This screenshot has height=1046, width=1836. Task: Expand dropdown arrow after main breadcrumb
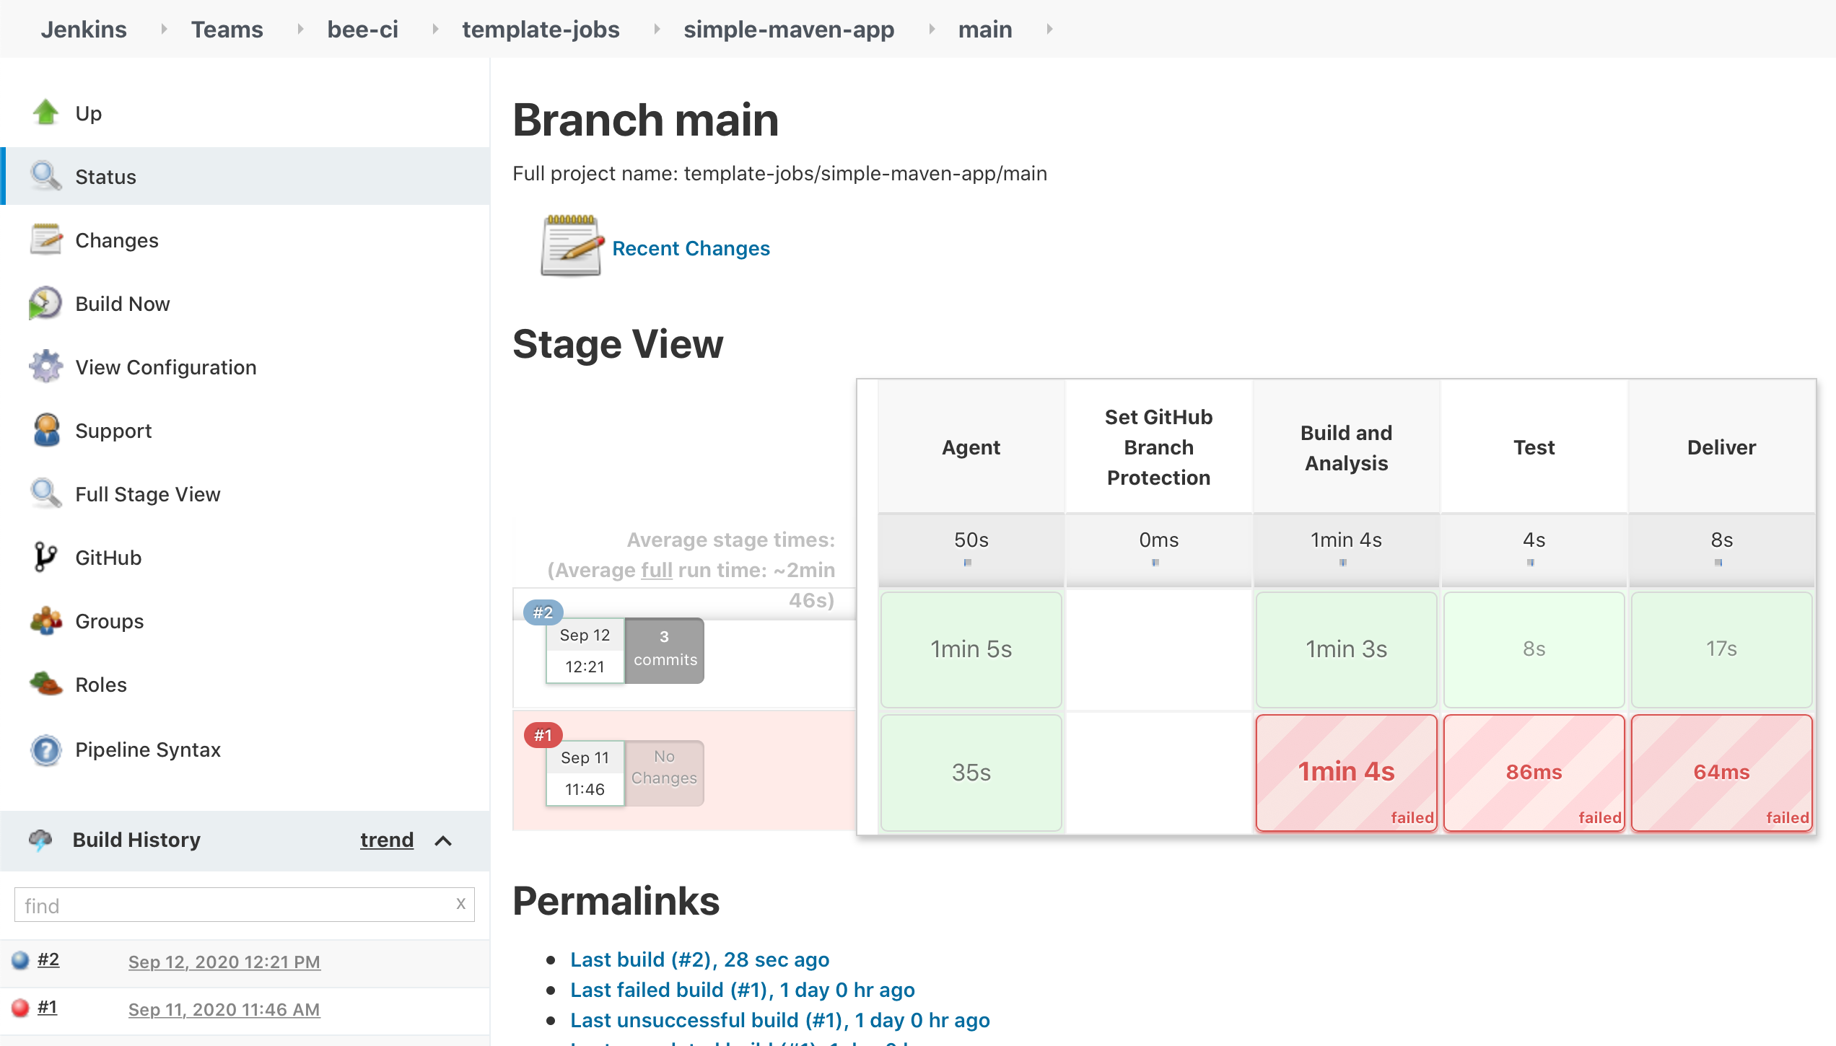pyautogui.click(x=1049, y=29)
